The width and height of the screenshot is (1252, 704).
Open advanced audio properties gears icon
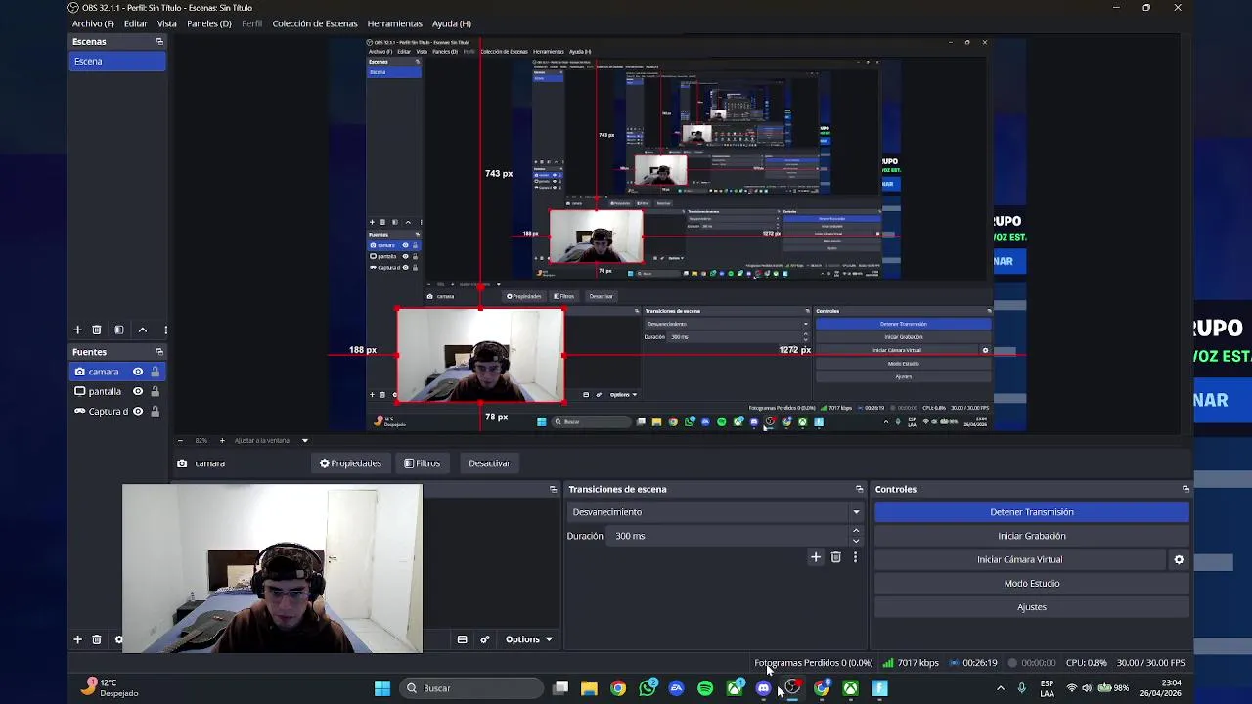485,639
